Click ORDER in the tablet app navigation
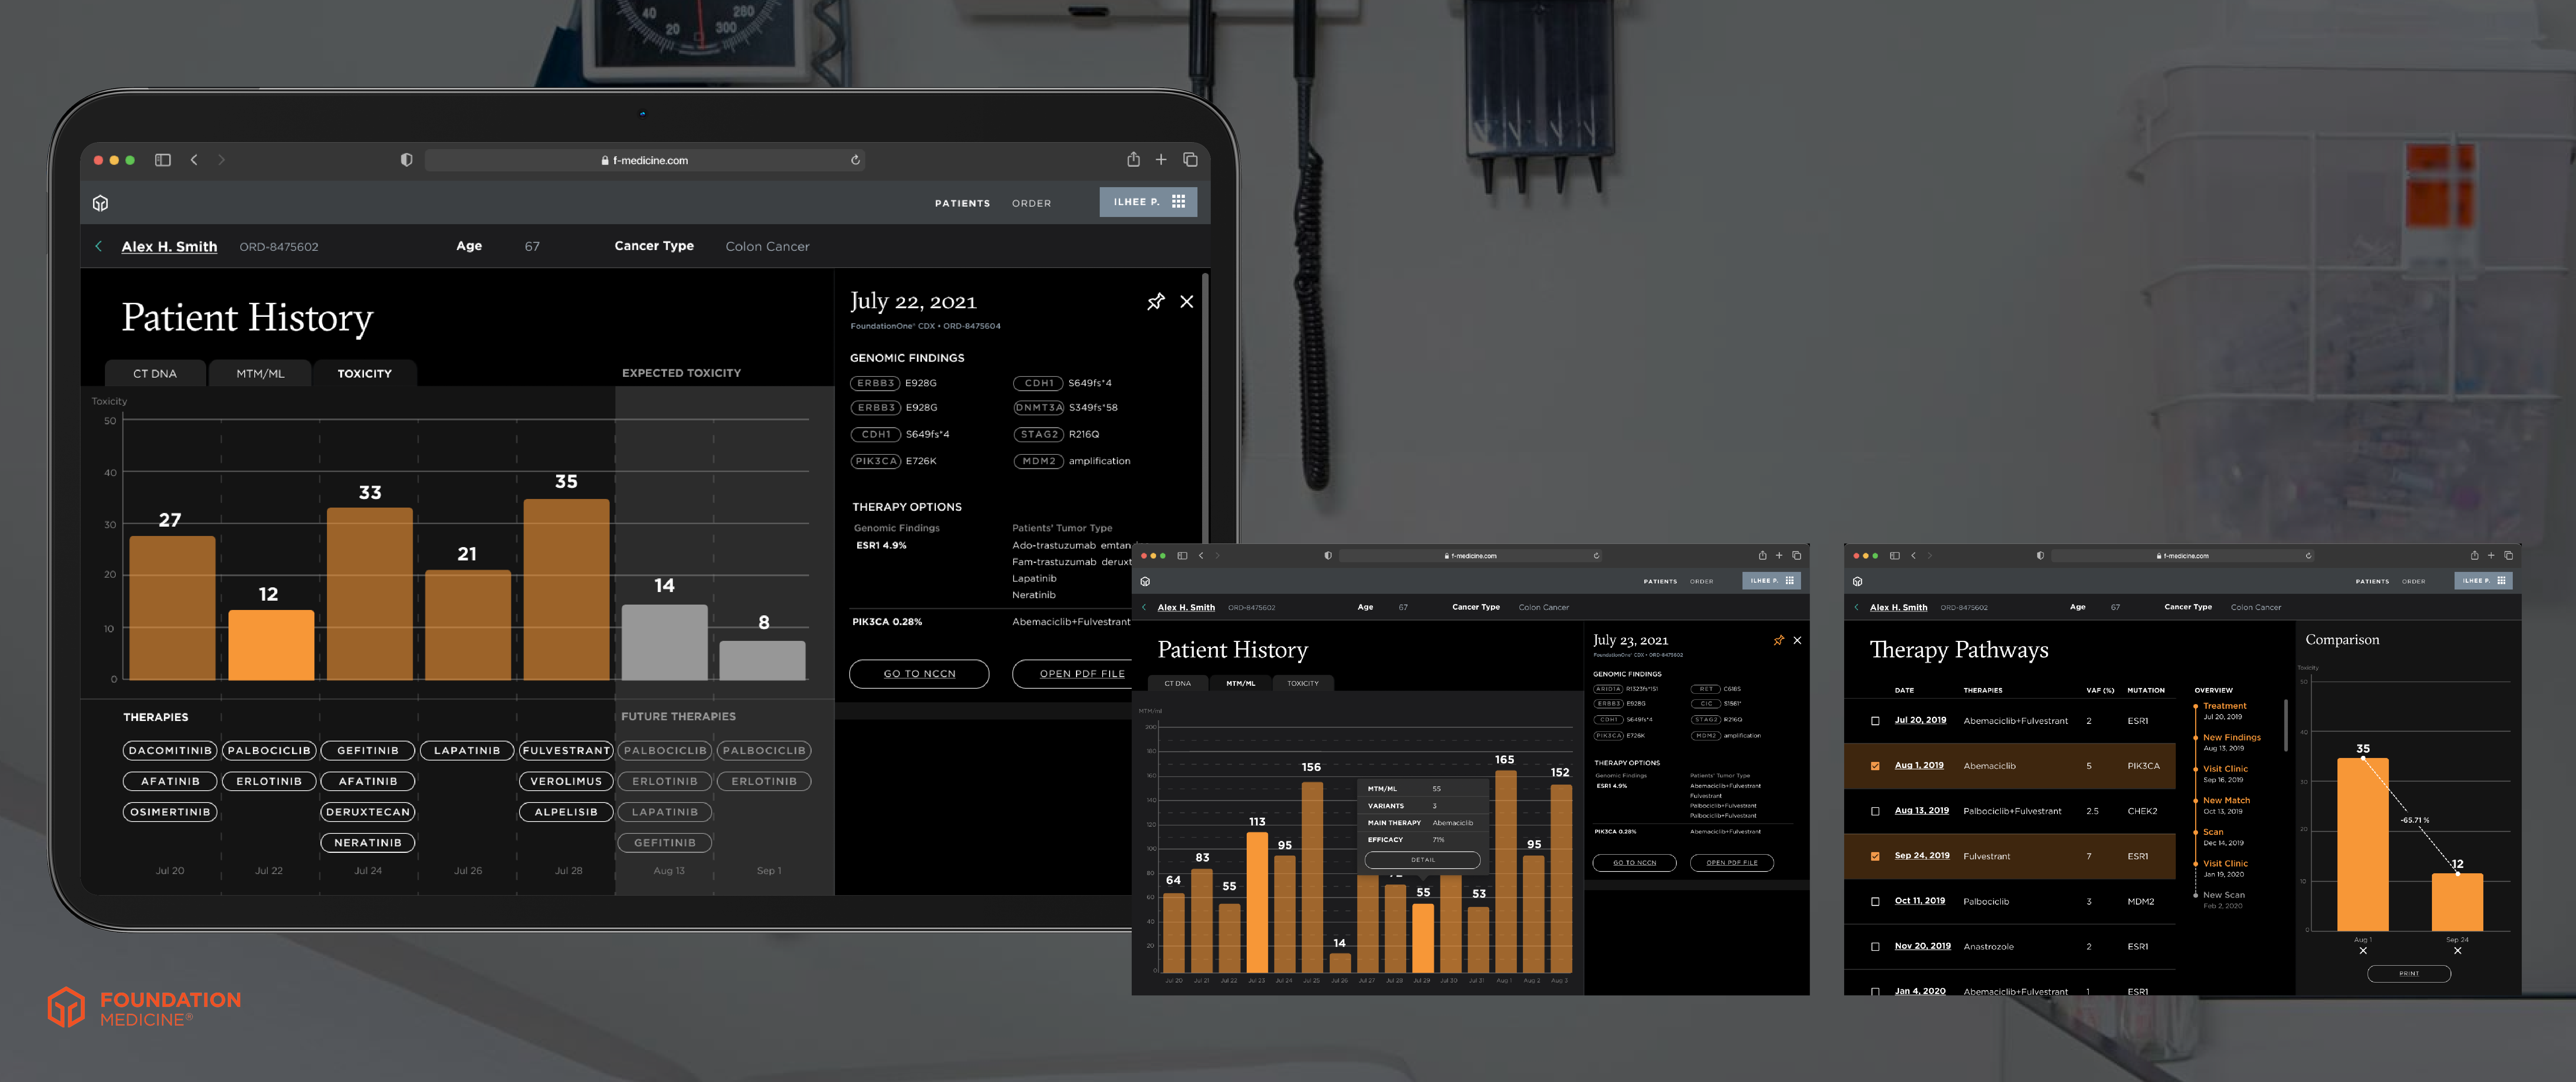2576x1082 pixels. [x=1031, y=203]
